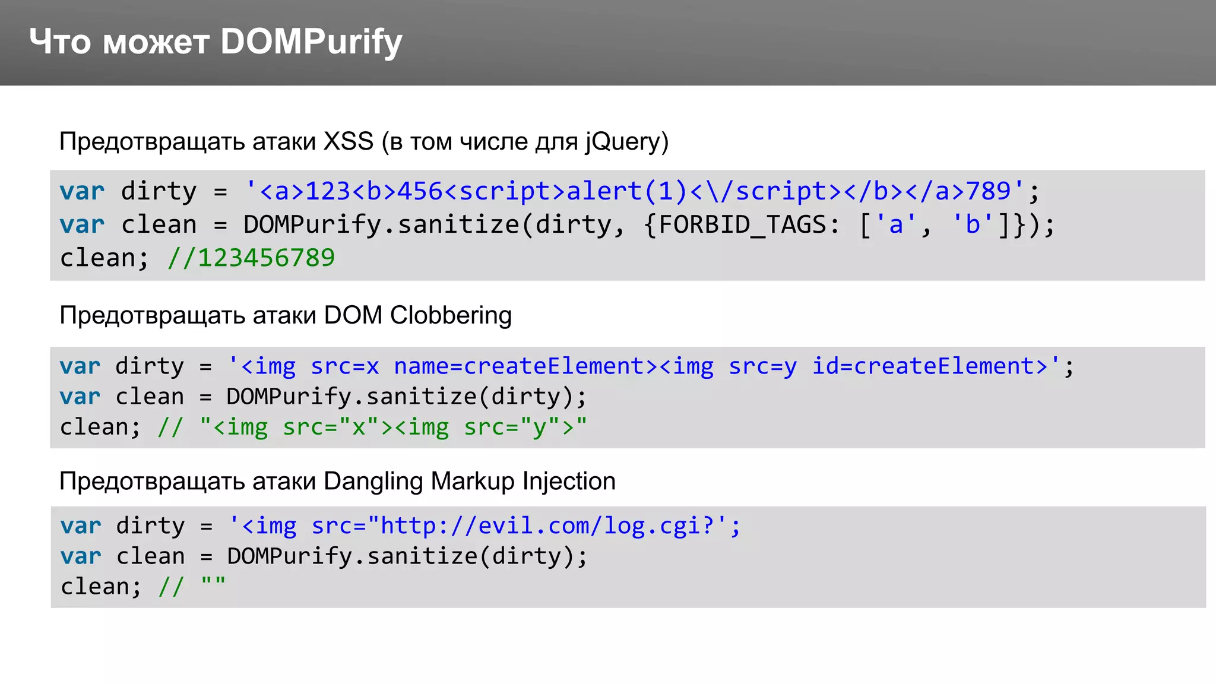Click the slide title 'Что может DOMPurify'

click(x=216, y=42)
